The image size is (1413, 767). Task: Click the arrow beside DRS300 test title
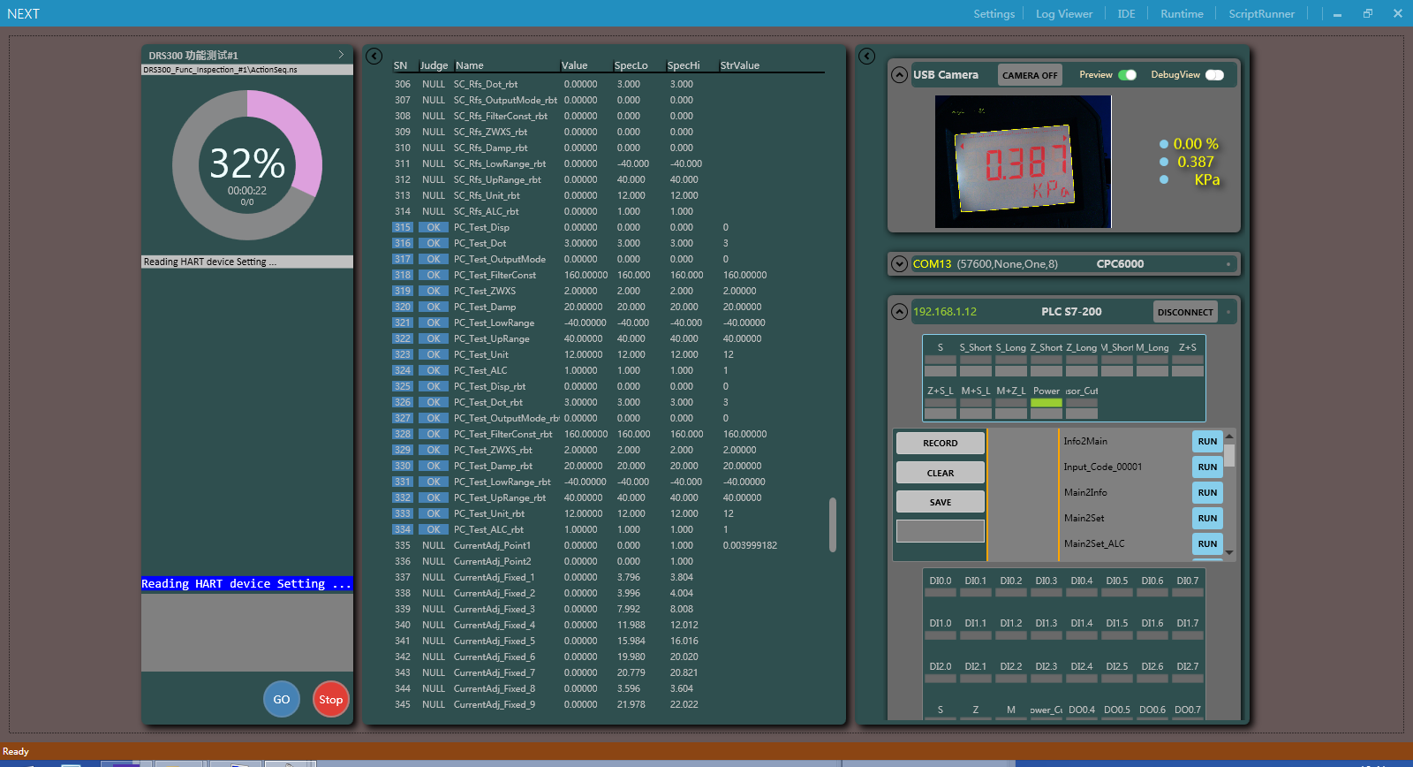click(341, 55)
